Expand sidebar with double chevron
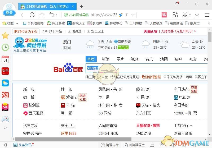Viewport: 212px width, 148px height. coord(5,128)
